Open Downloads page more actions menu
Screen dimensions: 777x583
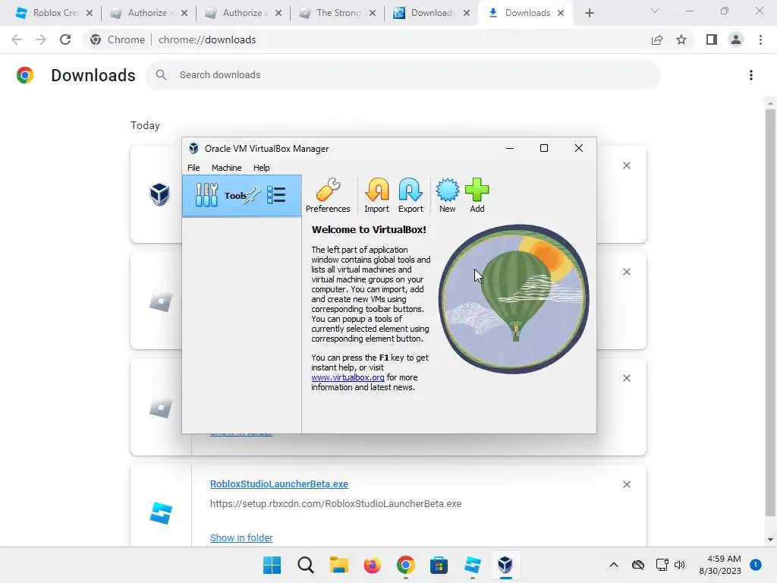751,75
